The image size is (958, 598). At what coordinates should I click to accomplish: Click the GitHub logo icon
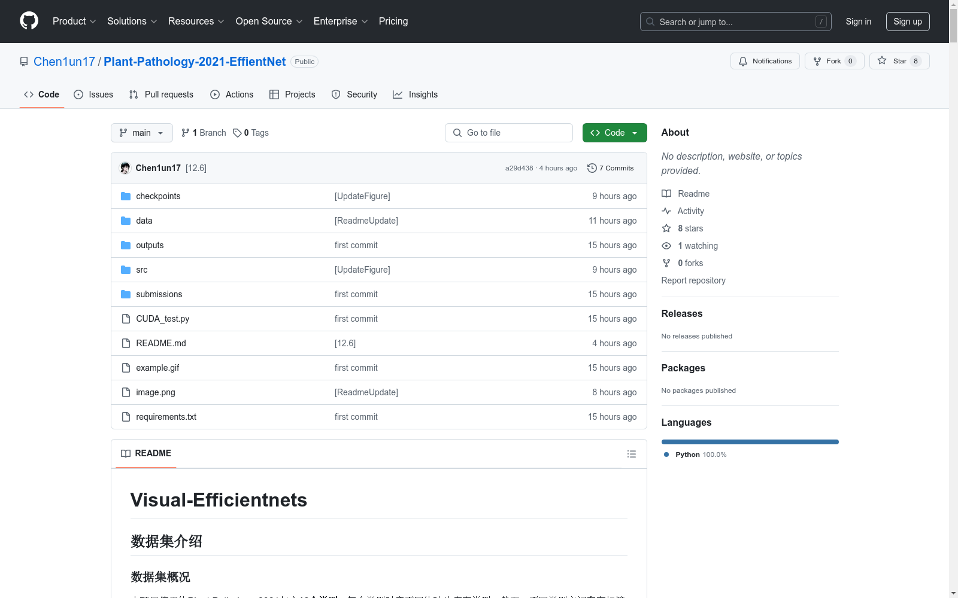[x=29, y=21]
